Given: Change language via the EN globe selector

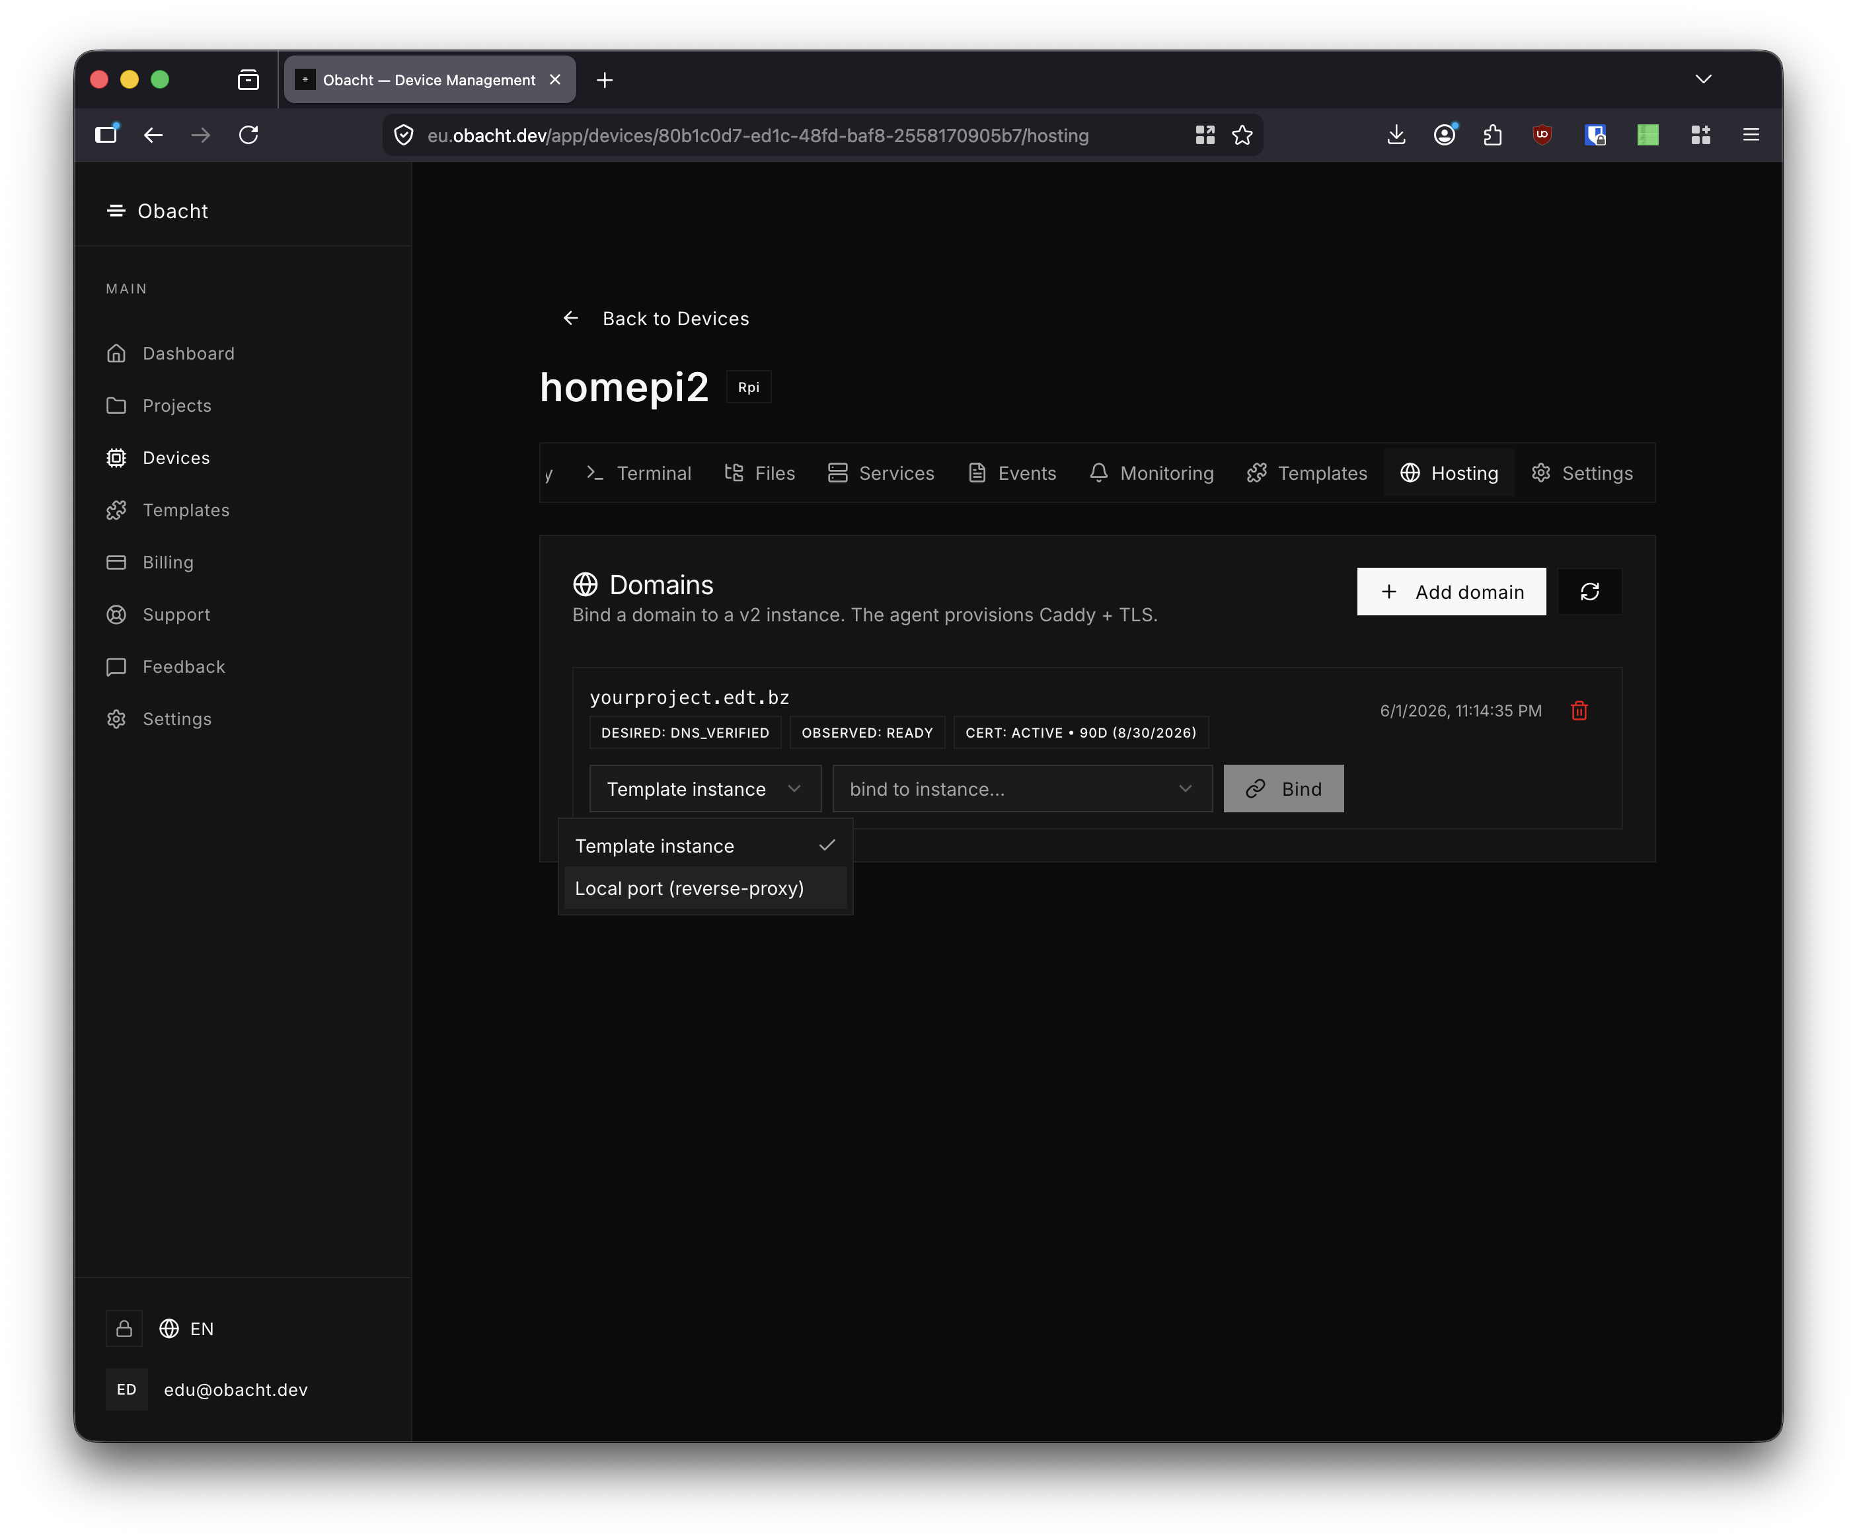Looking at the screenshot, I should 186,1328.
